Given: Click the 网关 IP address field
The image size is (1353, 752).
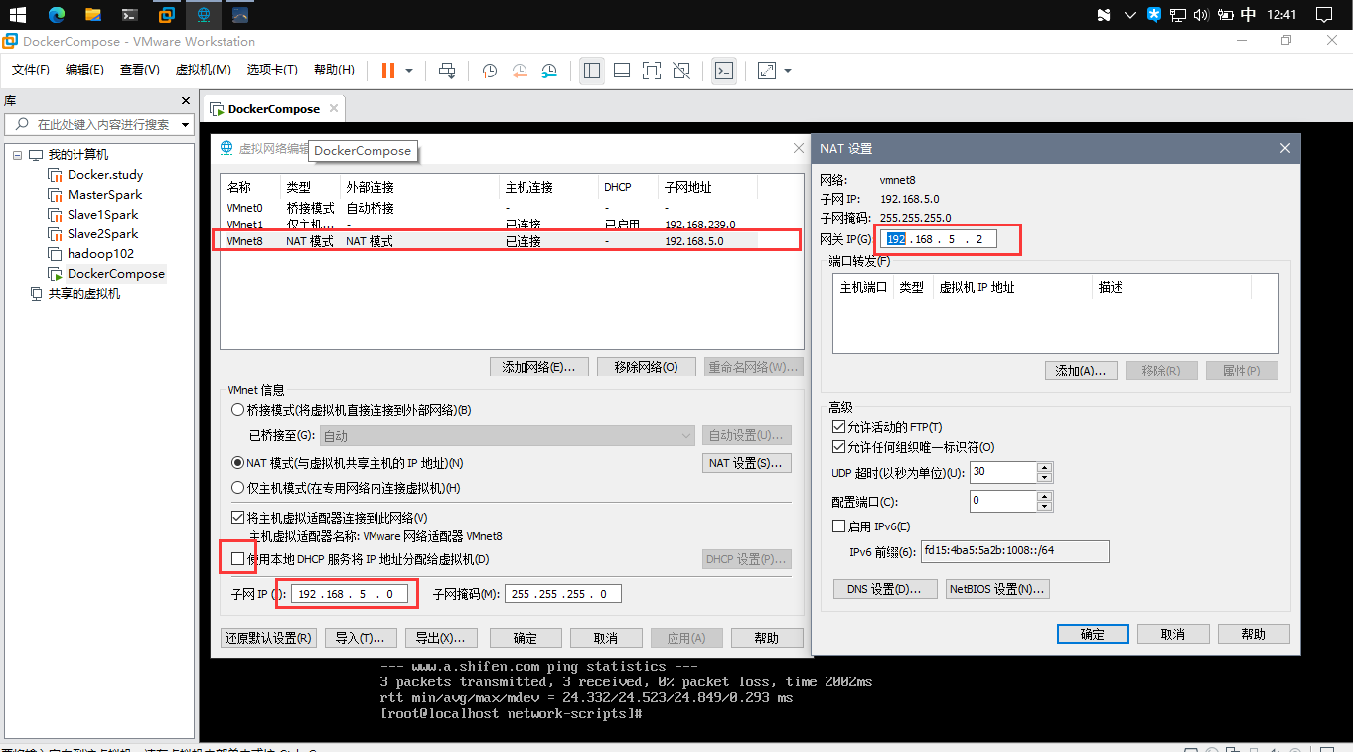Looking at the screenshot, I should (939, 239).
